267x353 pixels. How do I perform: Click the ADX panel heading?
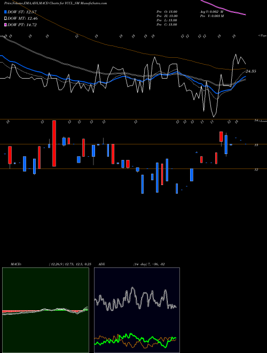pyautogui.click(x=101, y=264)
